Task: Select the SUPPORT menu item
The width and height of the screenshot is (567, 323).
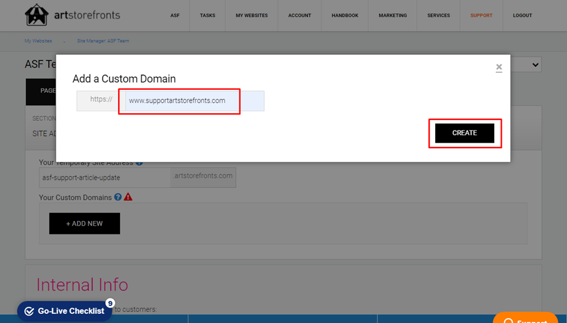Action: click(481, 15)
